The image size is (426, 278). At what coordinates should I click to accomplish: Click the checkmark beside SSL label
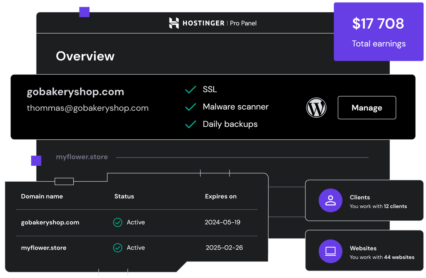point(190,89)
